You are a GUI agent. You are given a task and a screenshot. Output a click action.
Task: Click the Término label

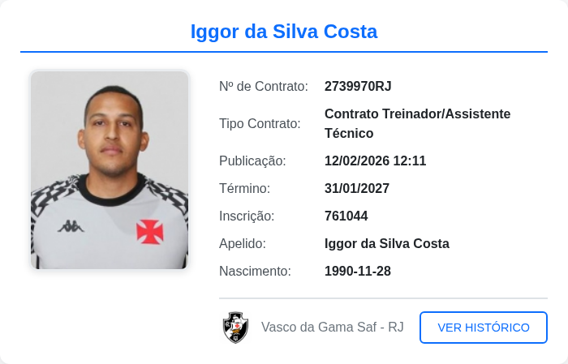click(x=244, y=189)
